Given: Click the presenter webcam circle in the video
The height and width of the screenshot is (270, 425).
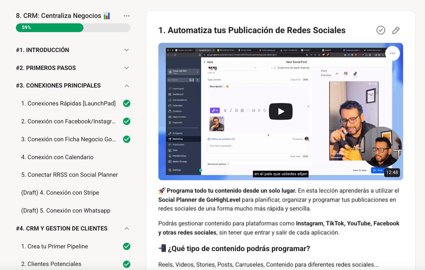Looking at the screenshot, I should 381,147.
